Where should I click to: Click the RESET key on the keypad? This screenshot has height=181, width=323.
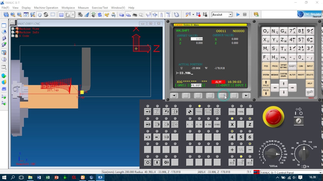[310, 92]
